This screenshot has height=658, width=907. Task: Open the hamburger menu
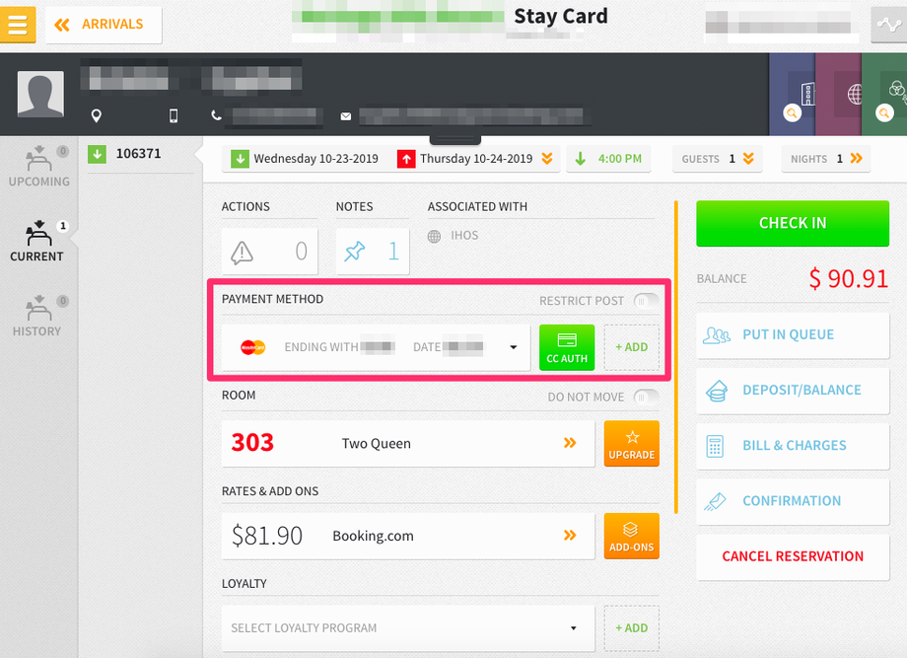point(18,25)
